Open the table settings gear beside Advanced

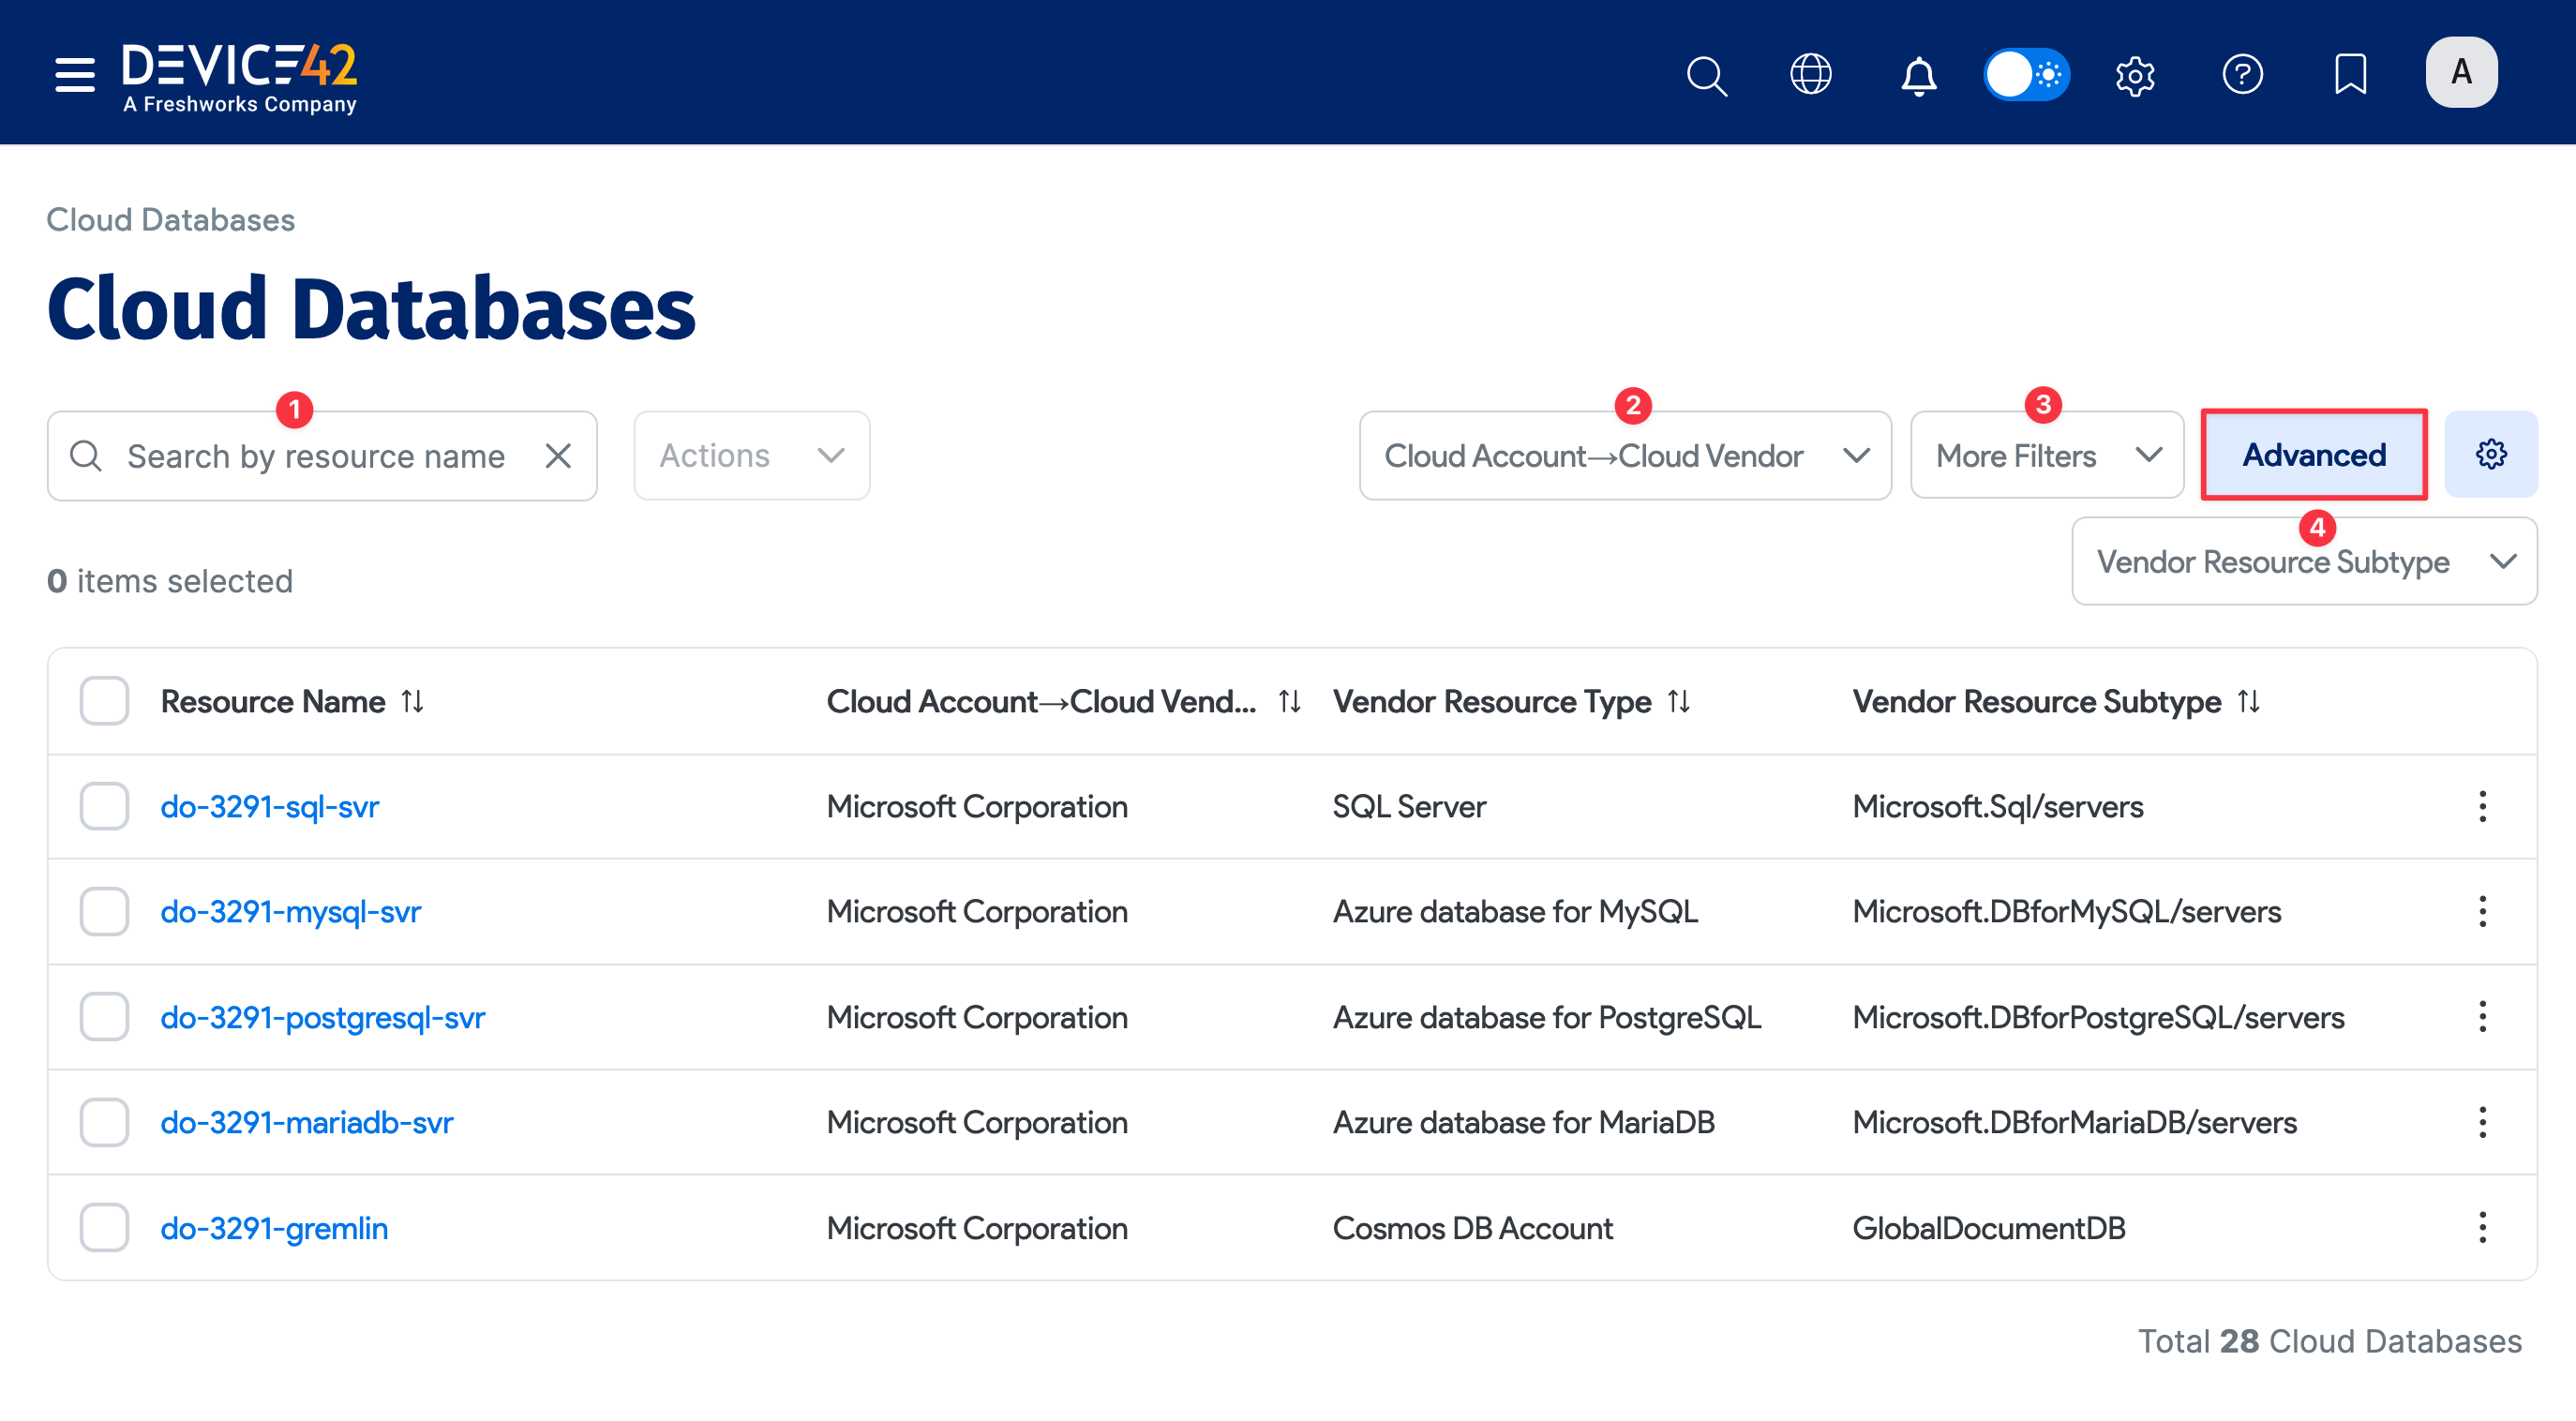coord(2491,454)
